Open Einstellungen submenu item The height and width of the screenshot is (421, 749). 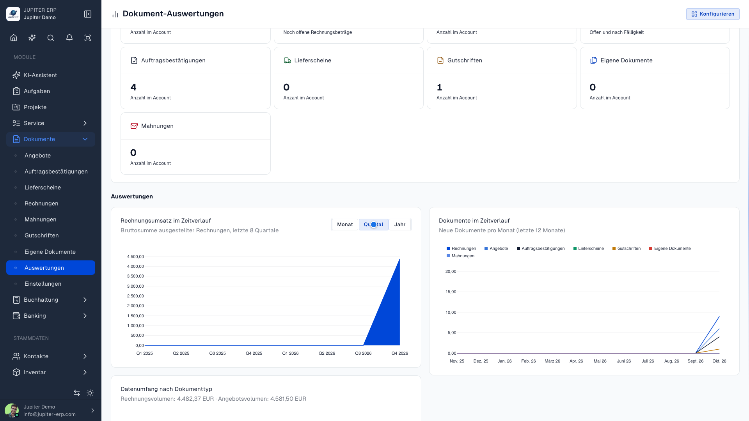point(51,284)
